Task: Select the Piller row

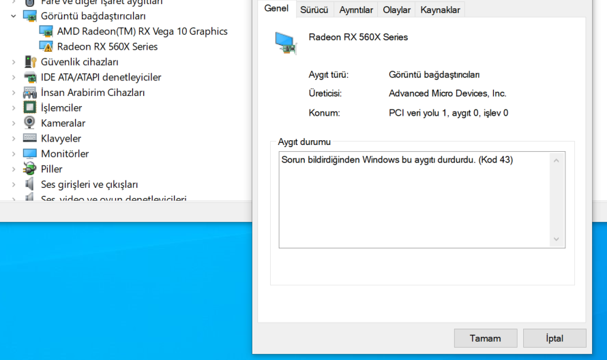Action: point(51,169)
